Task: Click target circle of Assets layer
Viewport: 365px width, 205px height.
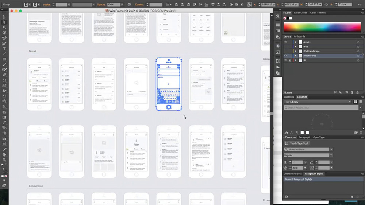Action: (358, 42)
